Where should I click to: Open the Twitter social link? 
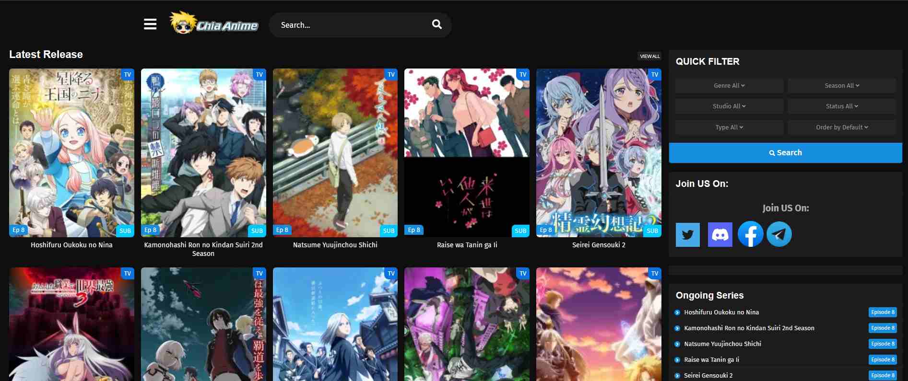(x=688, y=234)
